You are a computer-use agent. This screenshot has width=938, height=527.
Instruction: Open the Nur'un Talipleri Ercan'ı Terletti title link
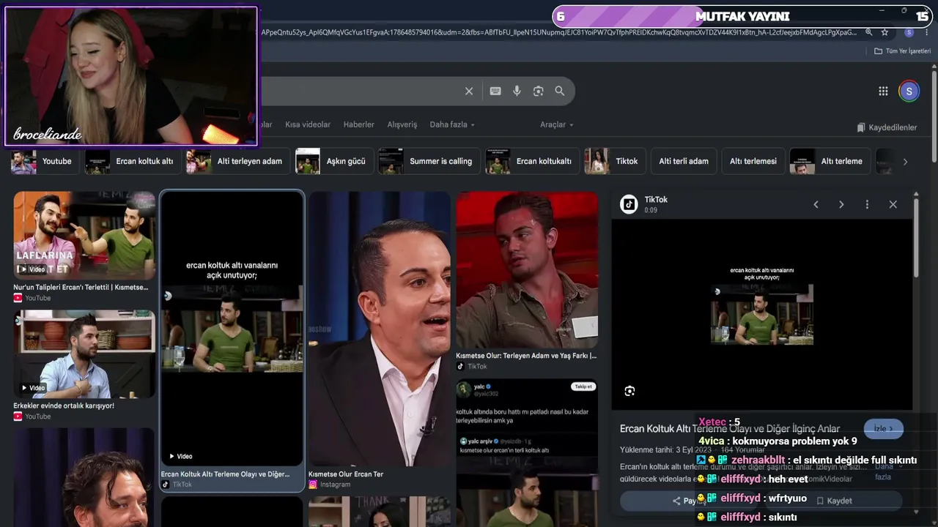pyautogui.click(x=81, y=288)
